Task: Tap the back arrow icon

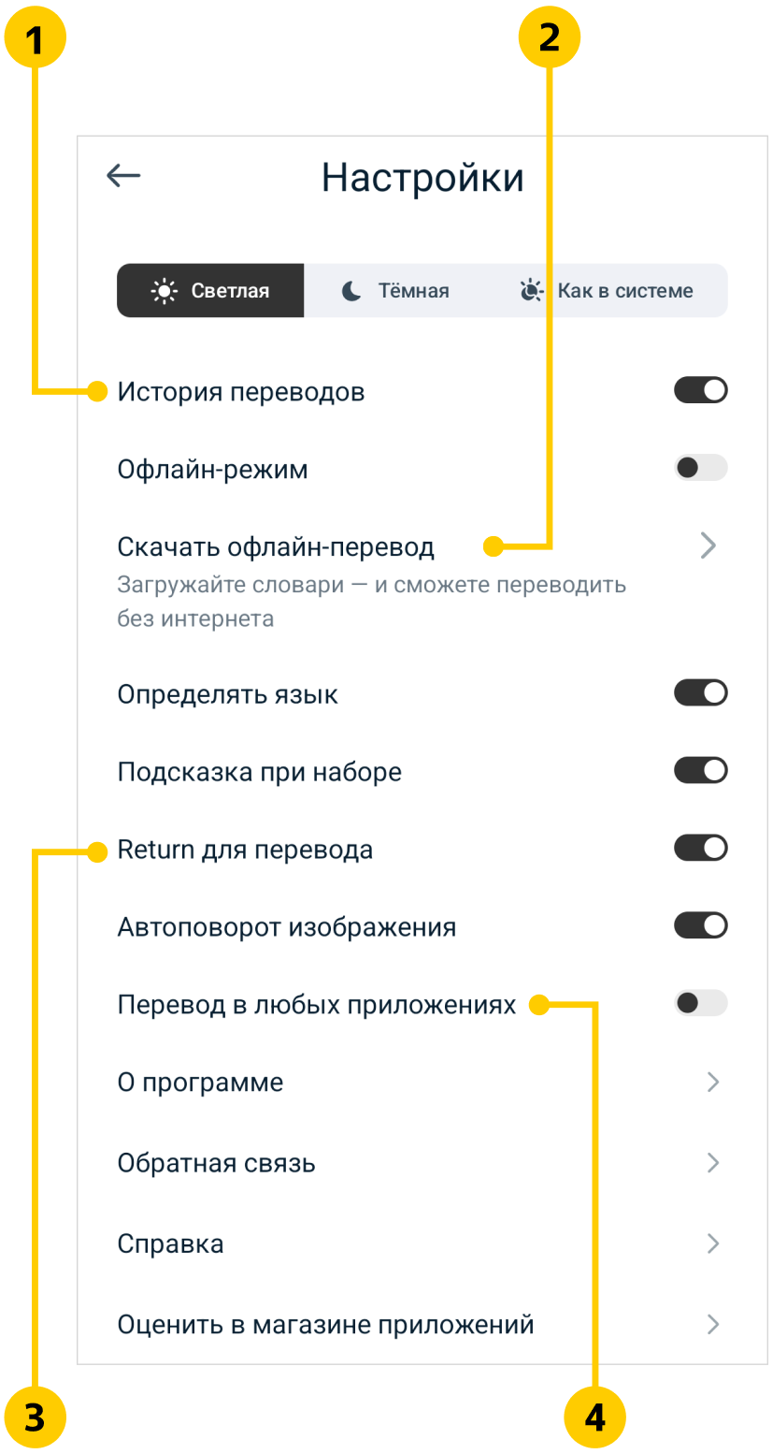Action: pyautogui.click(x=123, y=175)
